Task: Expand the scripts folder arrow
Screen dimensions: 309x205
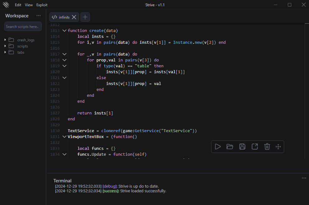Action: (5, 46)
